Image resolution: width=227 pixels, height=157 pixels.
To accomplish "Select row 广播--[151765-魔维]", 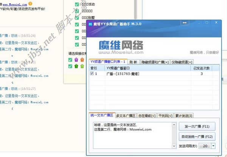I will click(x=154, y=74).
